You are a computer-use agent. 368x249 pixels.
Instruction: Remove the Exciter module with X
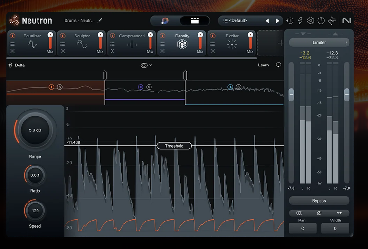coord(212,51)
